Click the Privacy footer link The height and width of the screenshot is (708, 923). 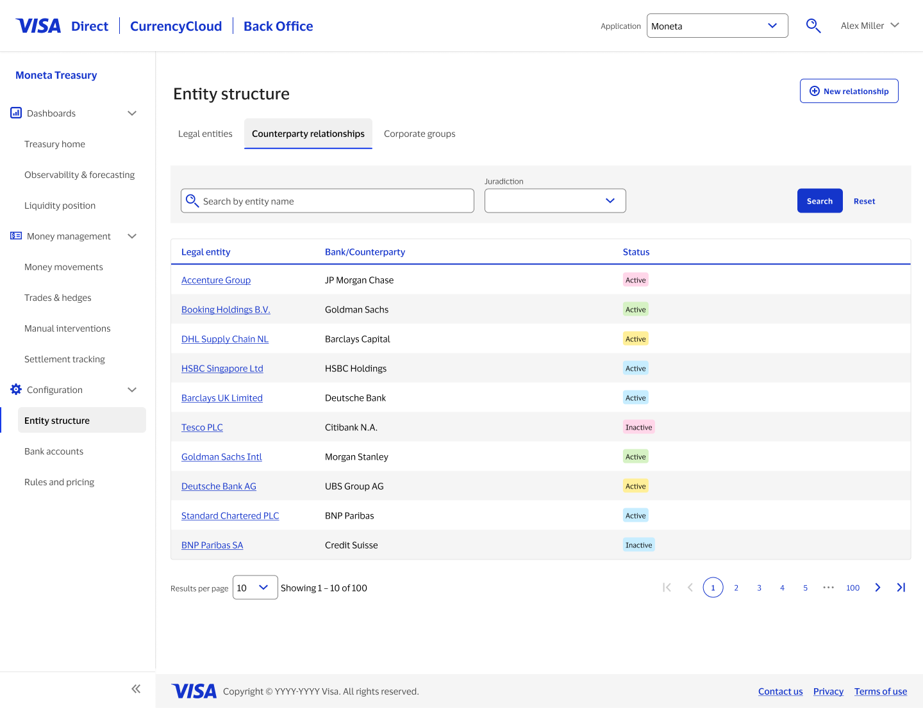pos(828,691)
